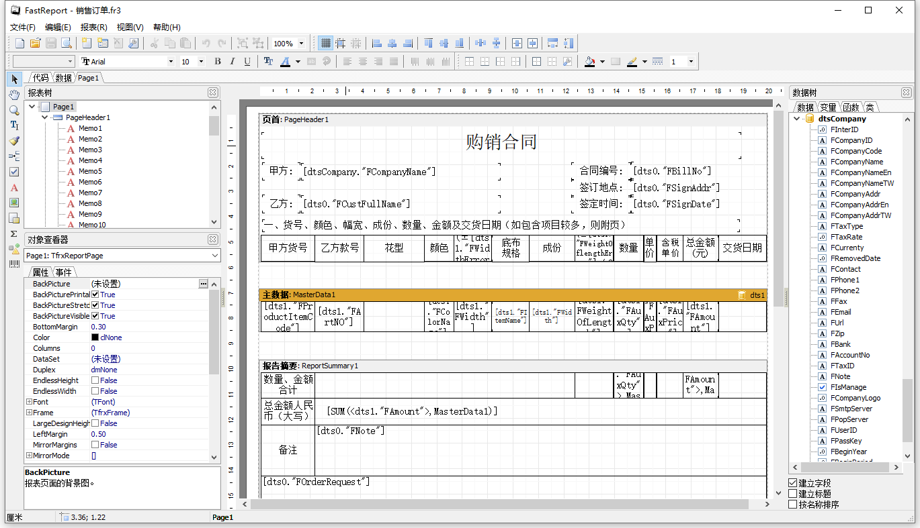Open print preview with the magnifier page icon
The image size is (920, 528).
tap(66, 43)
